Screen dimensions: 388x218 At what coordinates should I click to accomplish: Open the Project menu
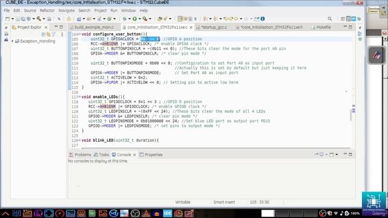[100, 11]
